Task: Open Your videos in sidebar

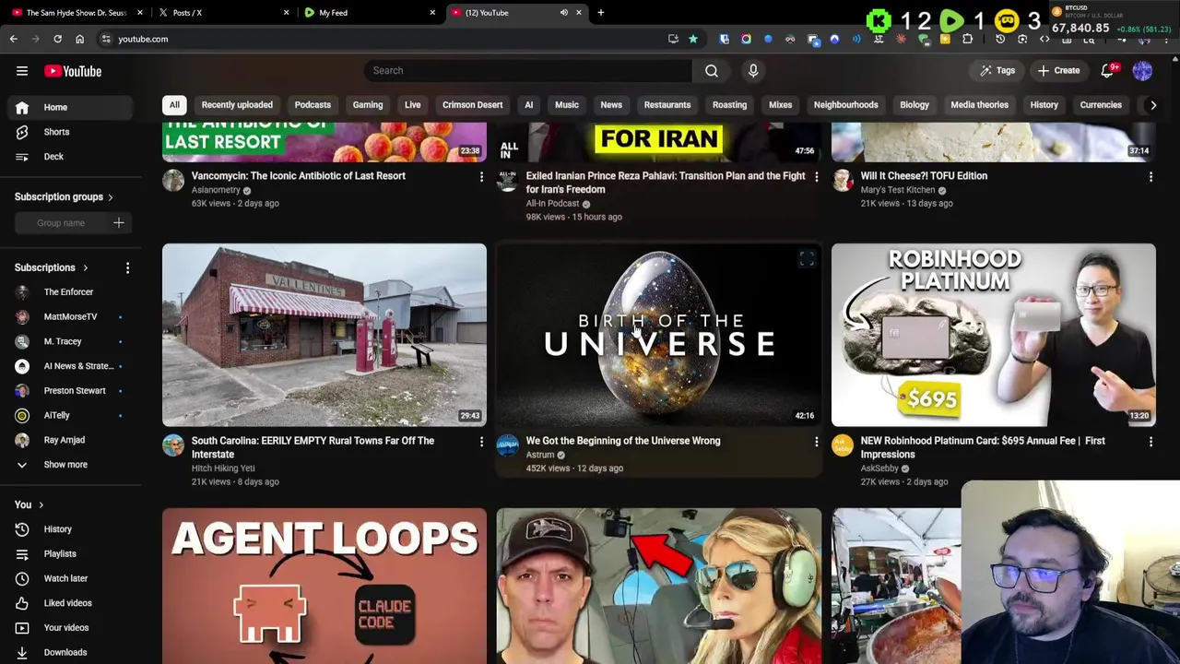Action: point(70,628)
